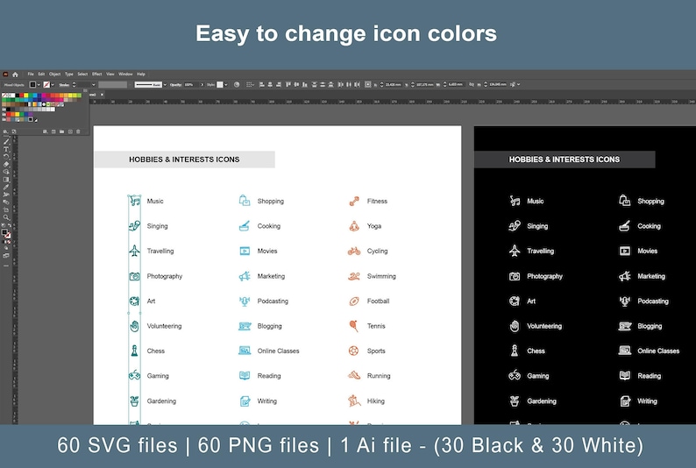Open the Effect menu
Screen dimensions: 696x468
96,74
